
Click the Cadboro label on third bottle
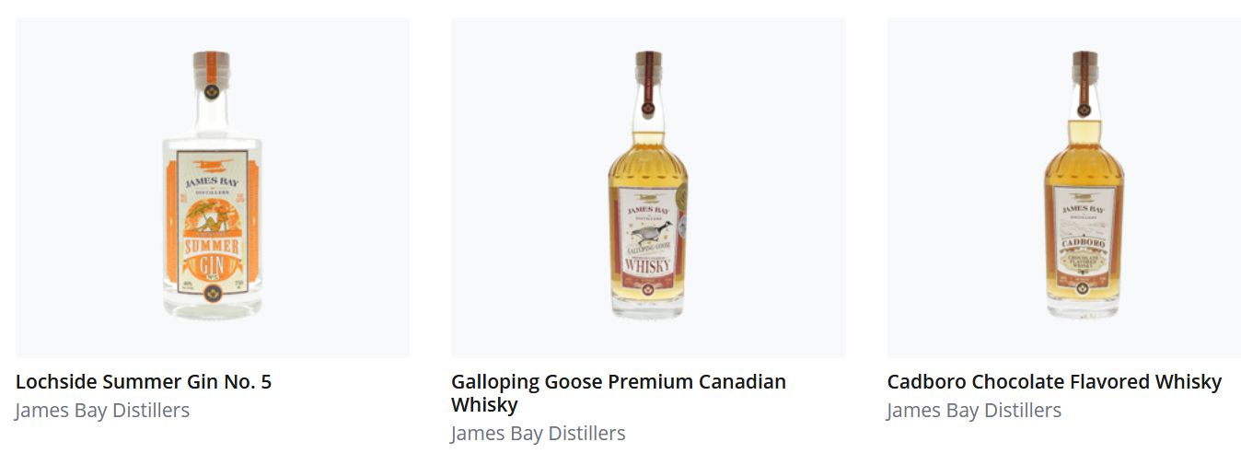1084,244
